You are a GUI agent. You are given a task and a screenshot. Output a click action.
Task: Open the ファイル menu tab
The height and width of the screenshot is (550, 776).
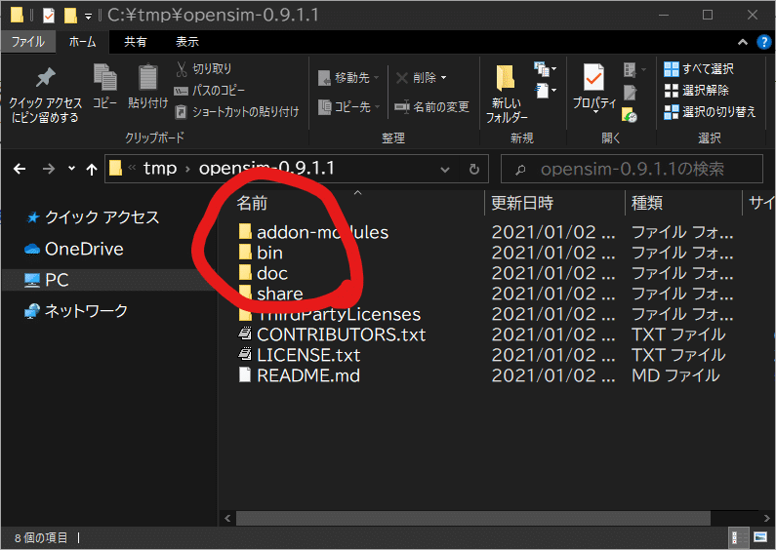pyautogui.click(x=27, y=42)
